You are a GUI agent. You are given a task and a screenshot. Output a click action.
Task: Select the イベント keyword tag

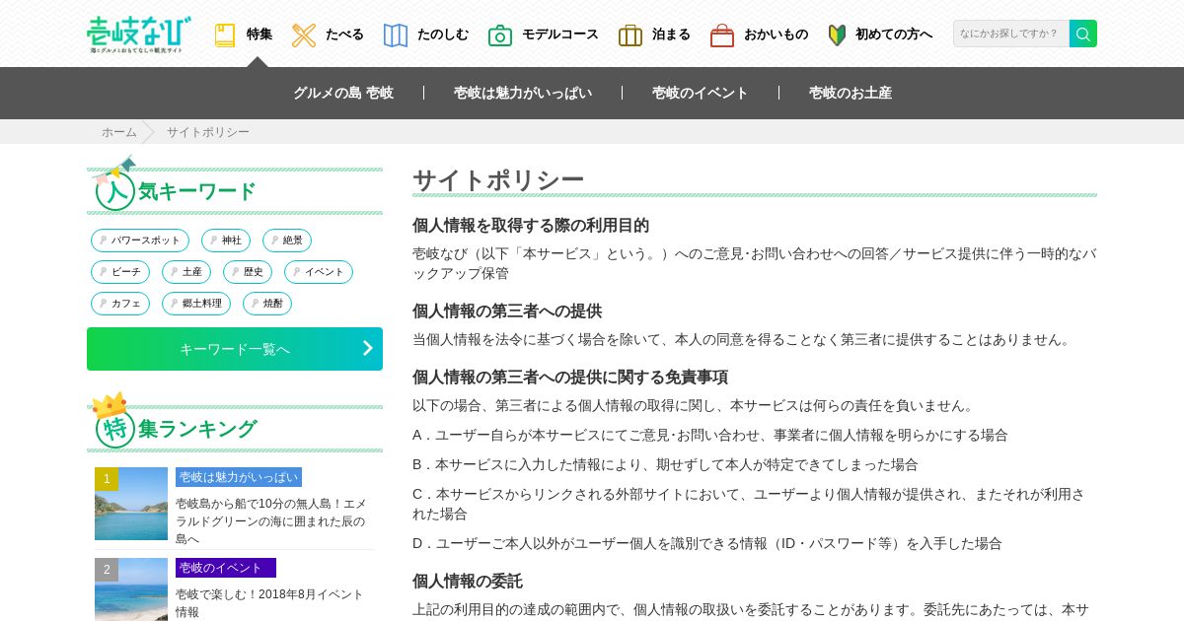pyautogui.click(x=319, y=272)
